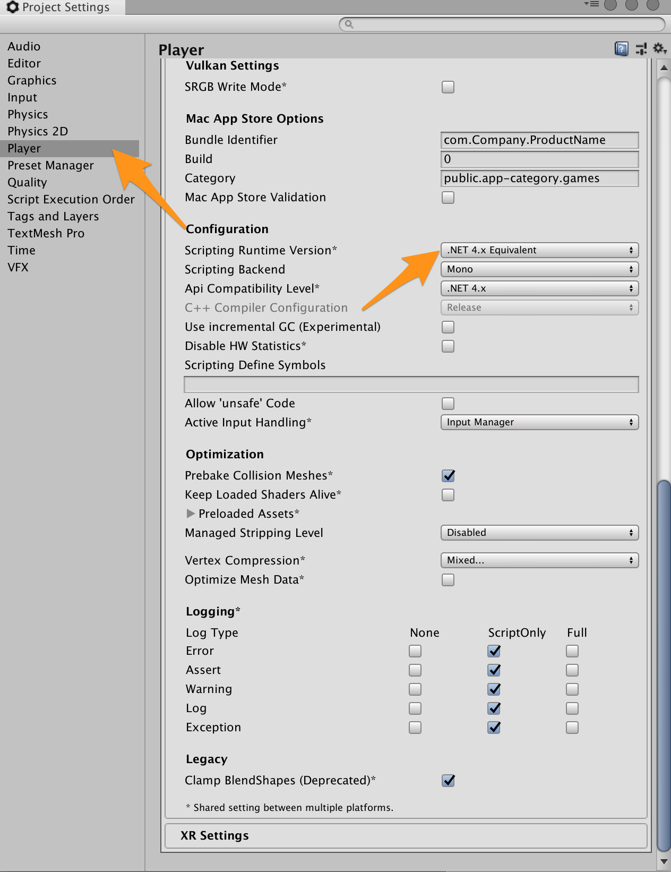Open Scripting Backend dropdown

[539, 269]
